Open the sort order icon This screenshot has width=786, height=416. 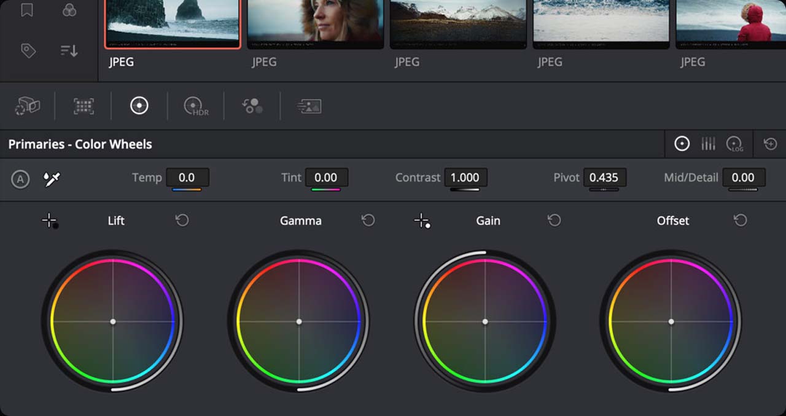69,51
